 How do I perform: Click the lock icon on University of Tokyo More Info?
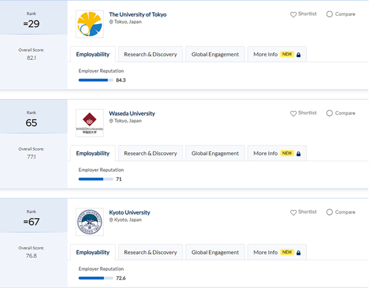tap(298, 55)
